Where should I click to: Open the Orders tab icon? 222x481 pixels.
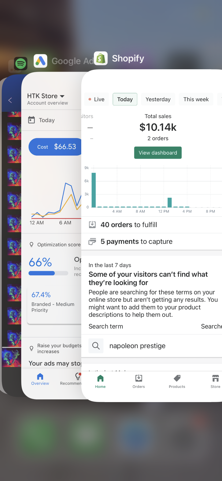click(139, 378)
